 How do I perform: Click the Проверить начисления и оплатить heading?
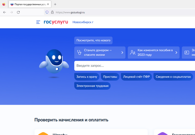pos(71,120)
